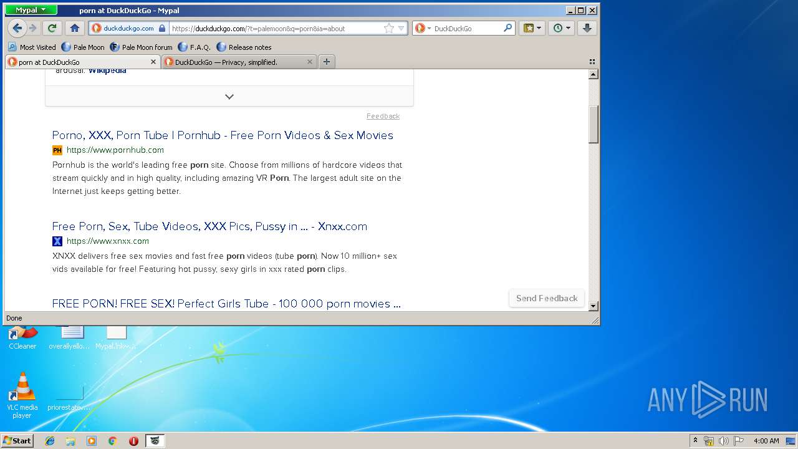Open media player taskbar icon
798x449 pixels.
(92, 441)
